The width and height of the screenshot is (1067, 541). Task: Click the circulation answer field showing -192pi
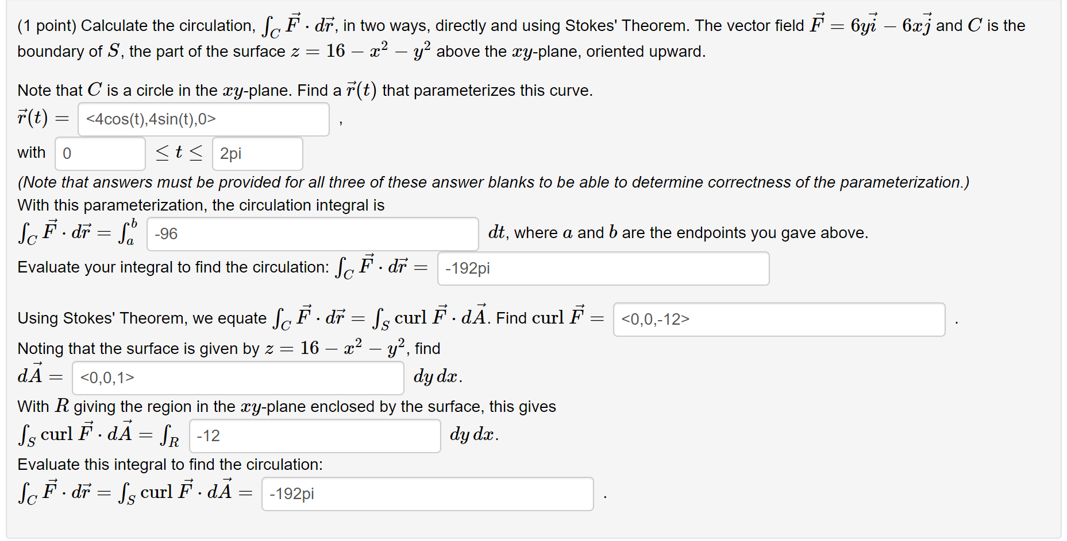(x=602, y=268)
